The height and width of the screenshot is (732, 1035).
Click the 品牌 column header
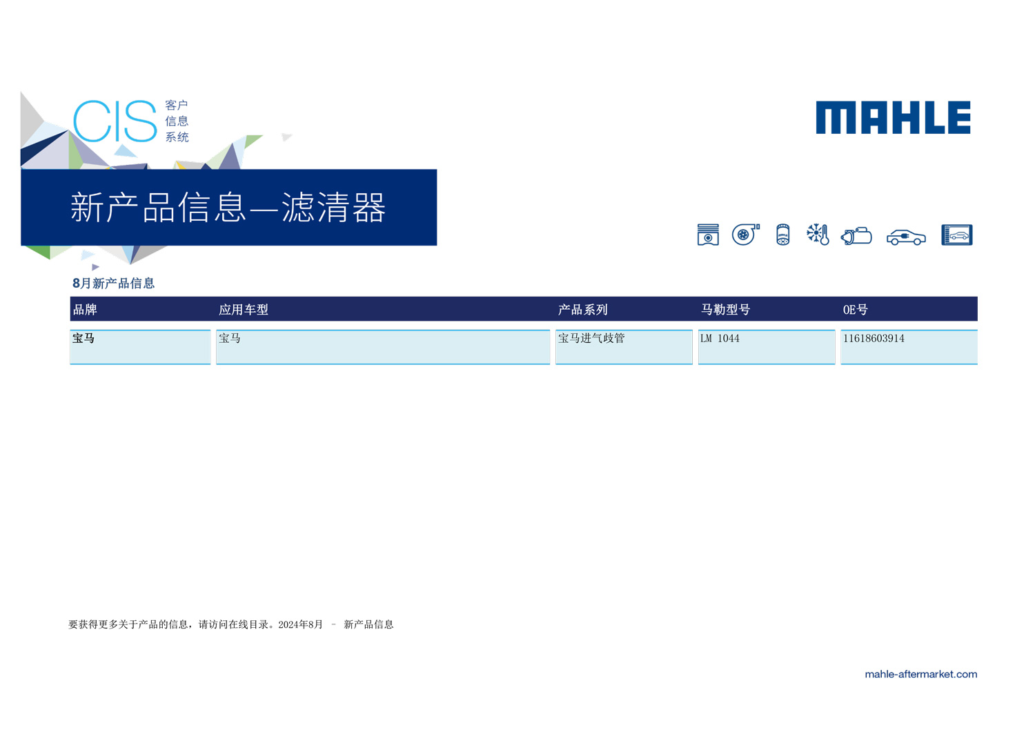(x=85, y=310)
